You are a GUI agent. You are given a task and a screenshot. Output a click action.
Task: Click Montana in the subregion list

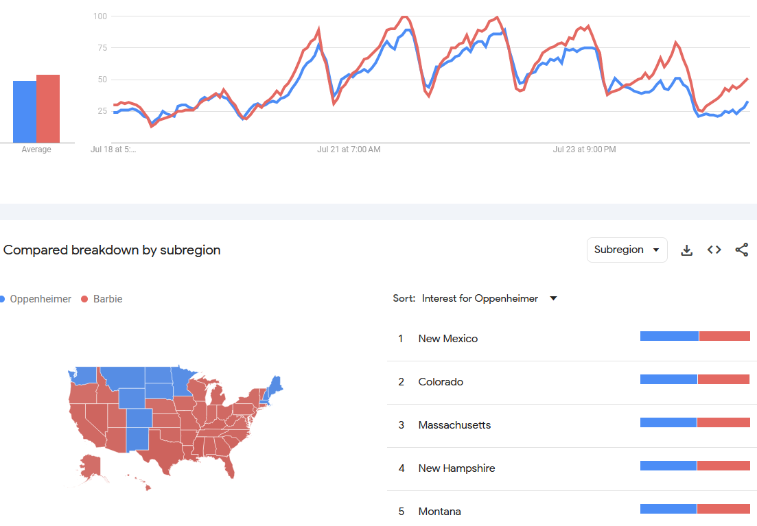(x=439, y=512)
